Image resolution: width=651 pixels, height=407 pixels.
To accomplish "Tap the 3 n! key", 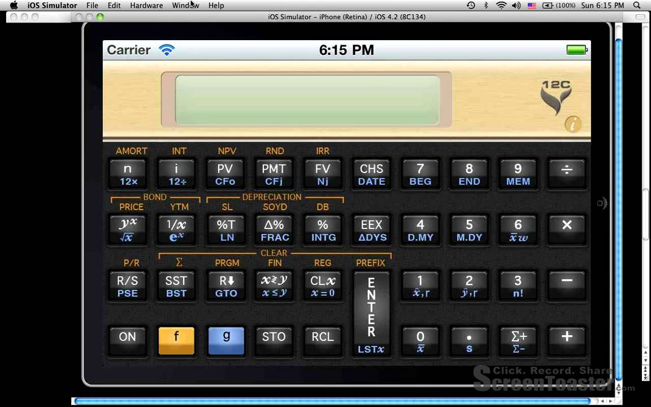I will click(518, 286).
